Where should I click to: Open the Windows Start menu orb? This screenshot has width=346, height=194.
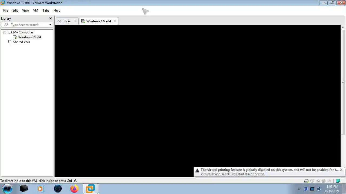coord(7,189)
